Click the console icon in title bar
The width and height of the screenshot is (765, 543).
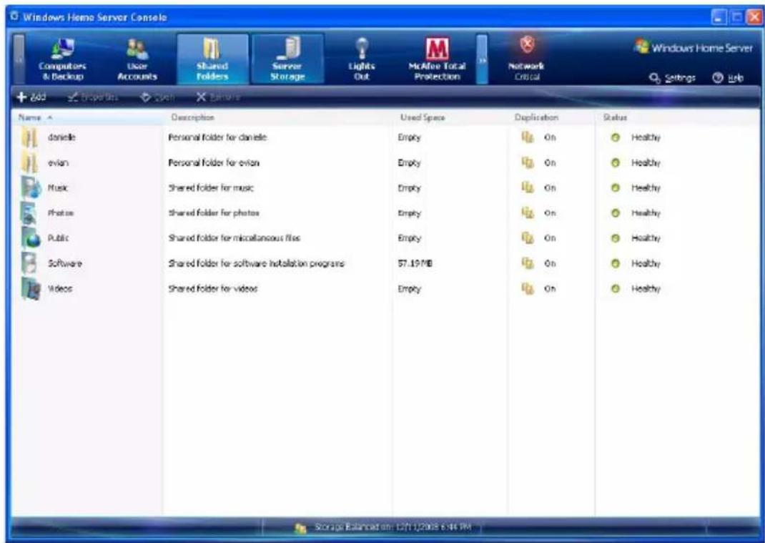pyautogui.click(x=14, y=17)
